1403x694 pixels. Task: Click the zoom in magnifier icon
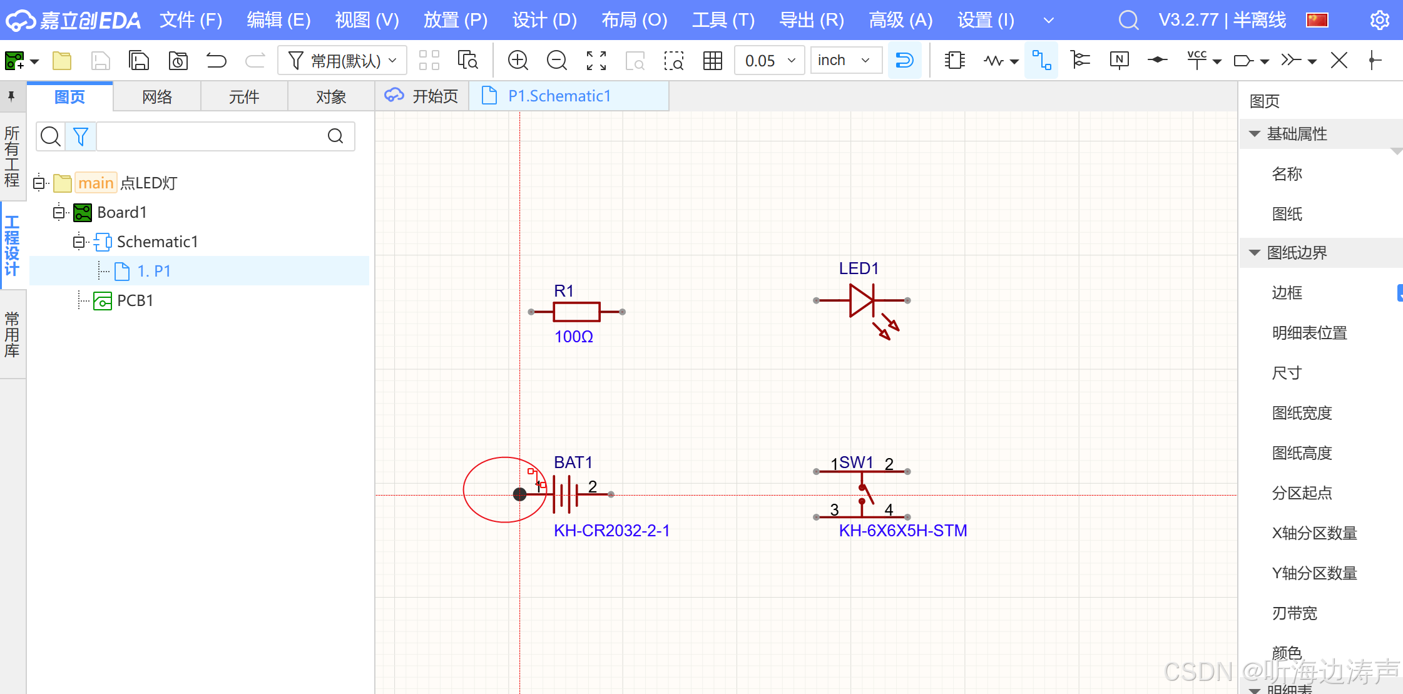click(x=518, y=61)
